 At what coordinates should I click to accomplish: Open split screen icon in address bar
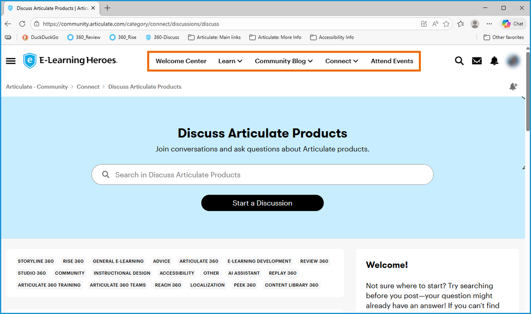[x=424, y=24]
